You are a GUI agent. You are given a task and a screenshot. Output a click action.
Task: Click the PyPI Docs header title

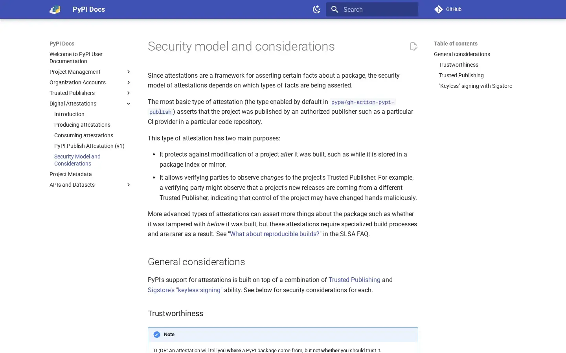pyautogui.click(x=89, y=9)
